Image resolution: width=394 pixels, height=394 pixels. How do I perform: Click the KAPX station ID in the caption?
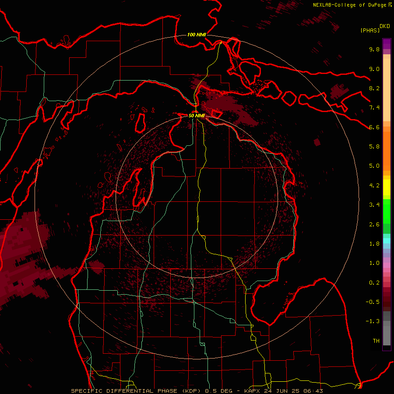253,391
